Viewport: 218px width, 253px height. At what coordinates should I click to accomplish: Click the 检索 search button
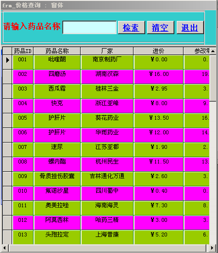tap(132, 27)
